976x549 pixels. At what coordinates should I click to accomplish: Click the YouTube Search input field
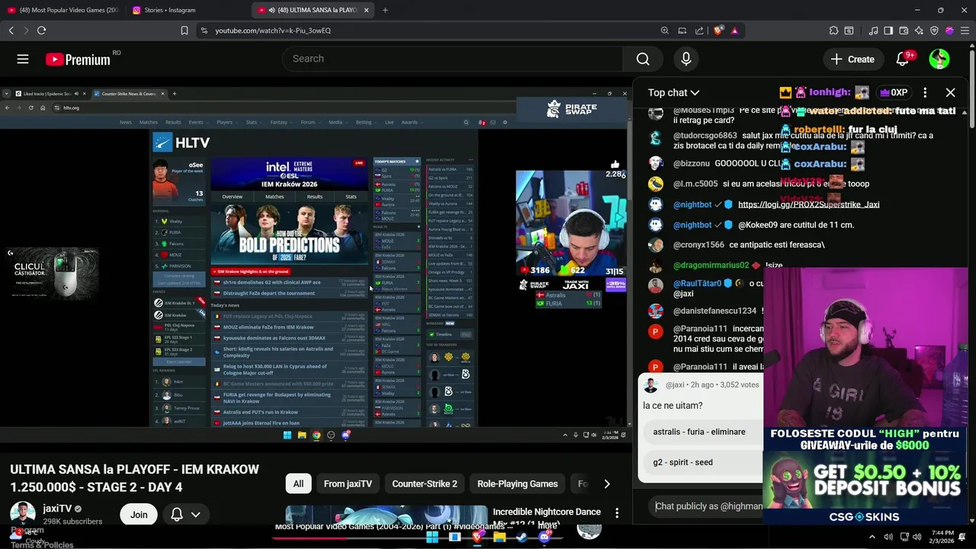(453, 59)
